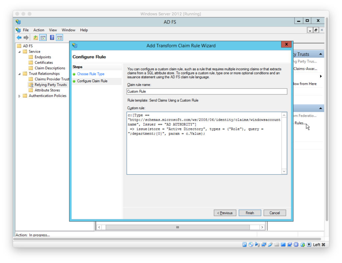Click VirtualBox audio status icon
This screenshot has height=263, width=342.
click(x=258, y=245)
